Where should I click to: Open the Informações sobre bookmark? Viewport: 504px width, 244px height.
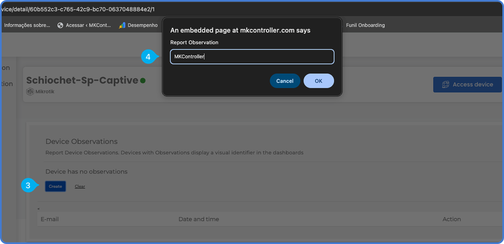coord(27,25)
